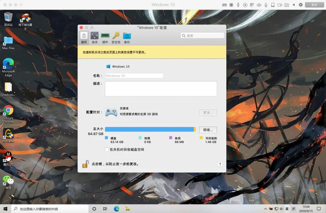The width and height of the screenshot is (326, 213).
Task: Click the network icon in system tray
Action: (276, 209)
